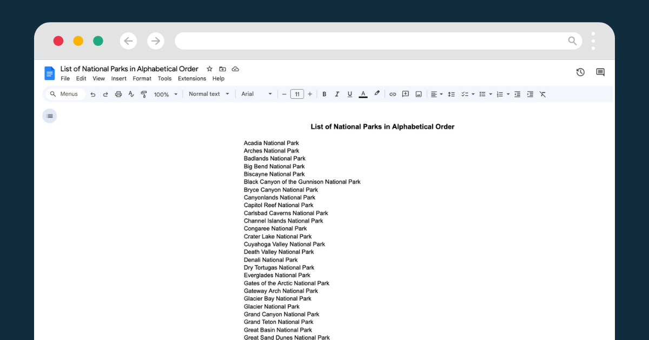Go back in the browser
Screen dimensions: 649x340
(128, 41)
